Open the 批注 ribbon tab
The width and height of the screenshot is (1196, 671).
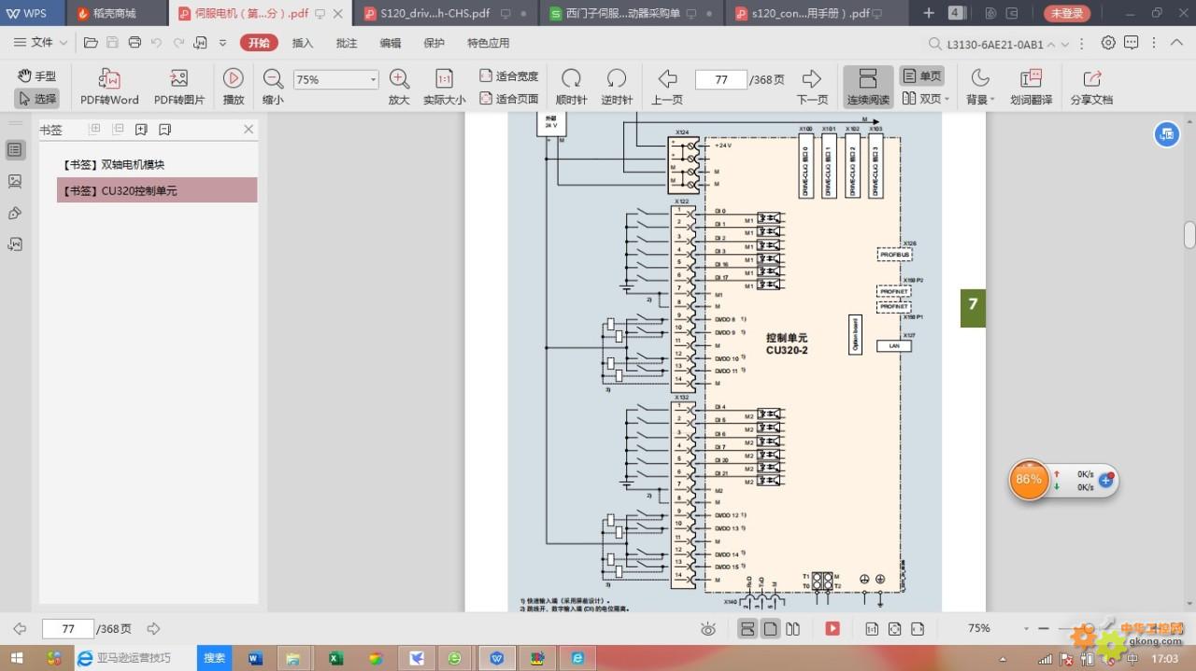coord(347,43)
